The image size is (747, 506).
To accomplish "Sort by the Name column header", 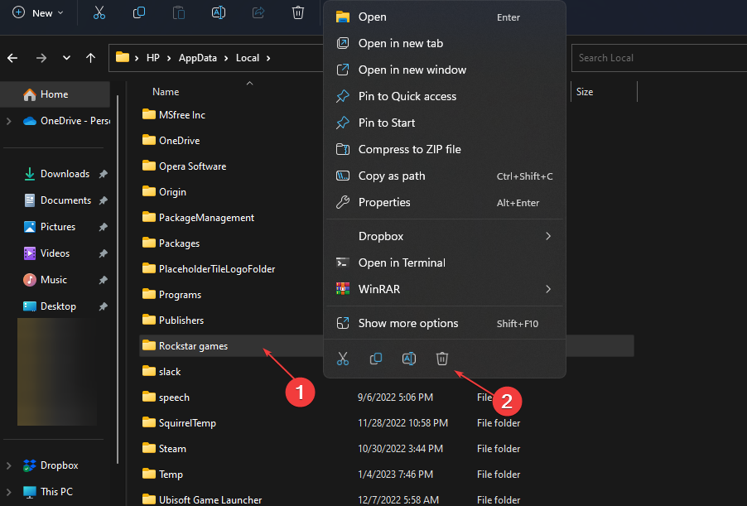I will click(166, 92).
